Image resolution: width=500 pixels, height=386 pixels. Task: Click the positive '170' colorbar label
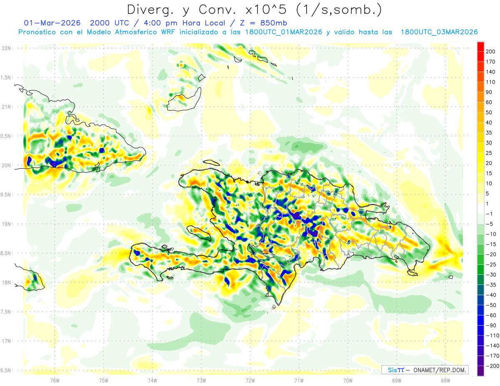491,62
